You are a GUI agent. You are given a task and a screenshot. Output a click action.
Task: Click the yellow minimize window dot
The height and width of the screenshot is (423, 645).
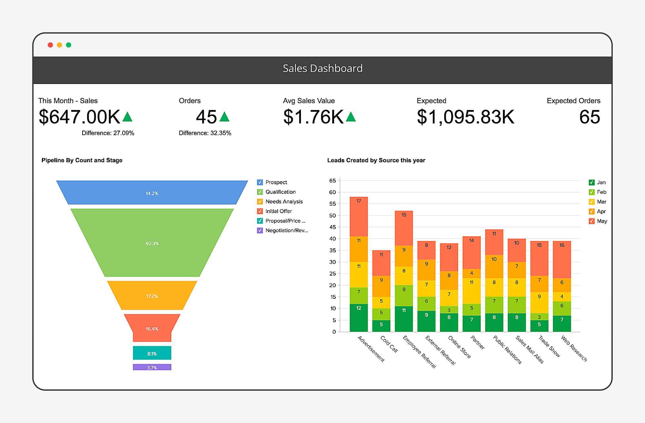click(x=59, y=45)
